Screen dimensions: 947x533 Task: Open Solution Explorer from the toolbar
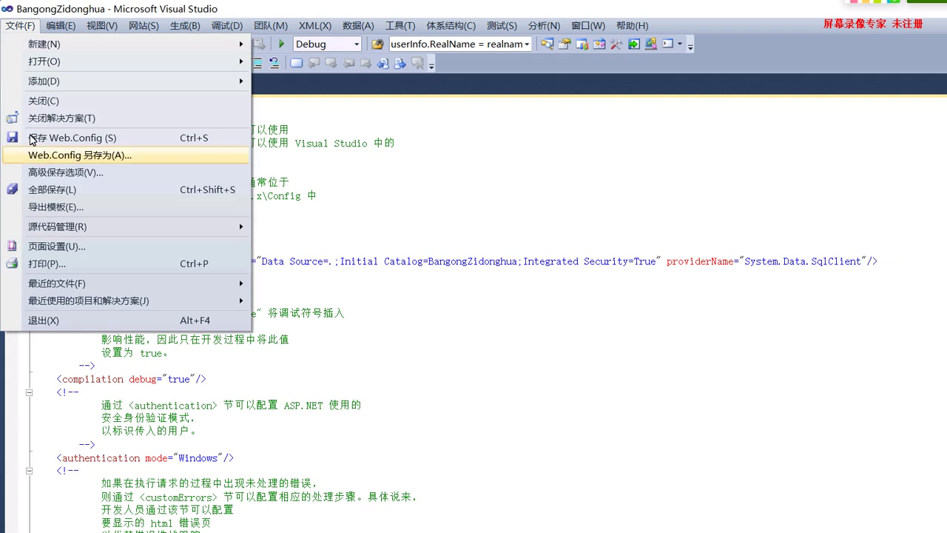coord(547,44)
